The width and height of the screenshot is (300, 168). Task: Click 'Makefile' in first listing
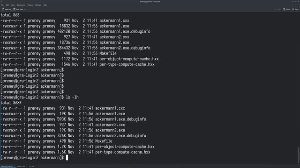coord(108,54)
